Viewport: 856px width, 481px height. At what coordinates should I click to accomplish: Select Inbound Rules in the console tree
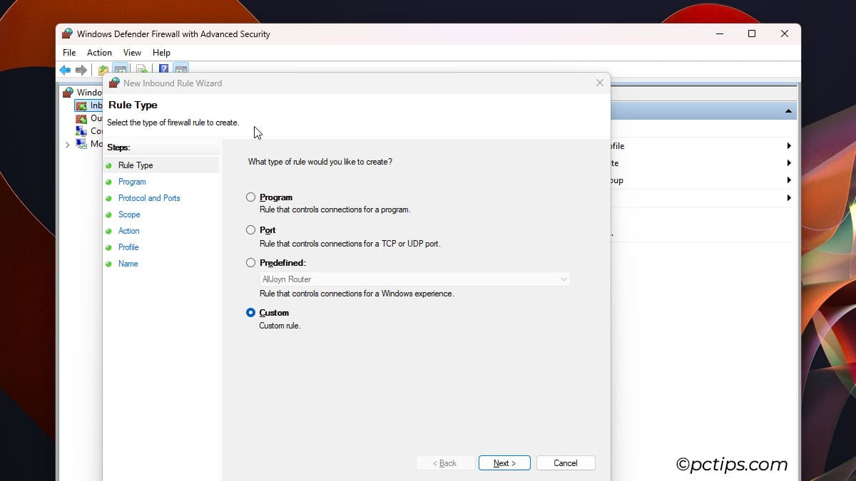click(x=95, y=105)
